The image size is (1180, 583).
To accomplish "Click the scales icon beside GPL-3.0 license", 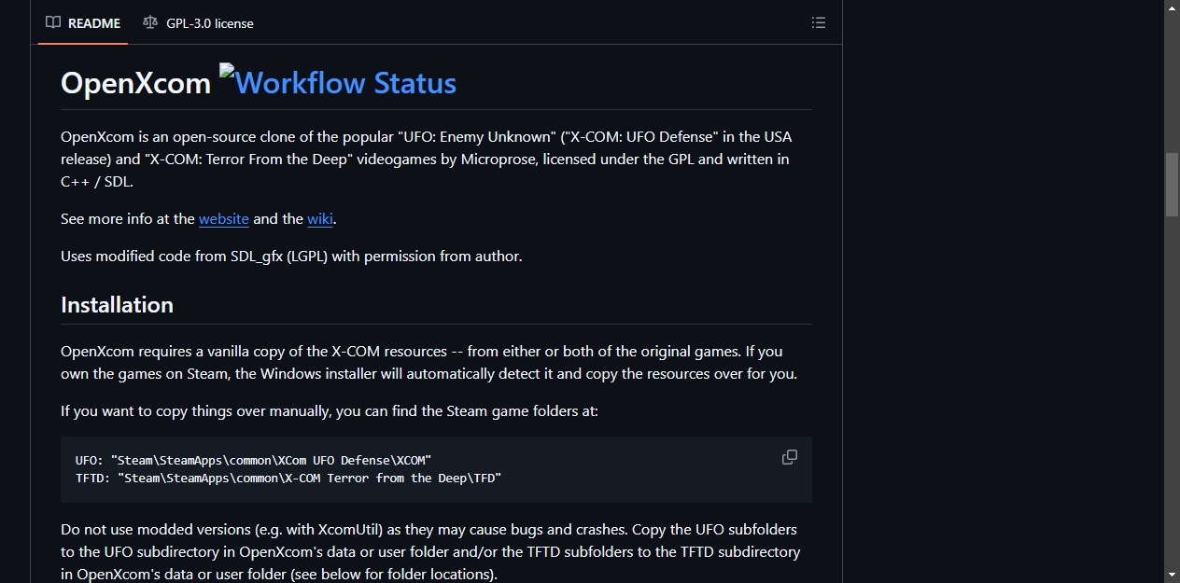I will coord(150,22).
